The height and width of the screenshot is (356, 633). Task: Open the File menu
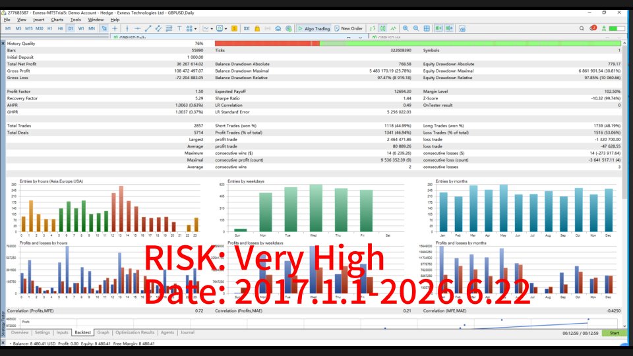(7, 20)
